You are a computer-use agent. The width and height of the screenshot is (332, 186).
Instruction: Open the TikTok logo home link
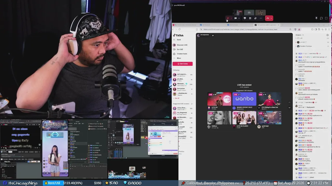(x=178, y=35)
